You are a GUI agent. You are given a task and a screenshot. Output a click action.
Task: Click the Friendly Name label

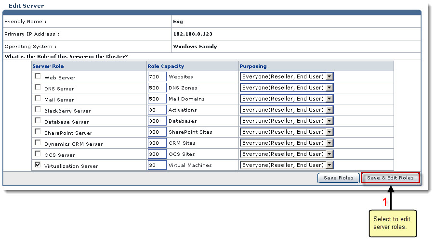click(x=25, y=22)
